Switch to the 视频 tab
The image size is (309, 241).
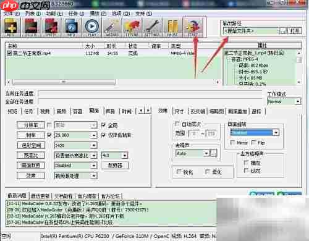(44, 111)
